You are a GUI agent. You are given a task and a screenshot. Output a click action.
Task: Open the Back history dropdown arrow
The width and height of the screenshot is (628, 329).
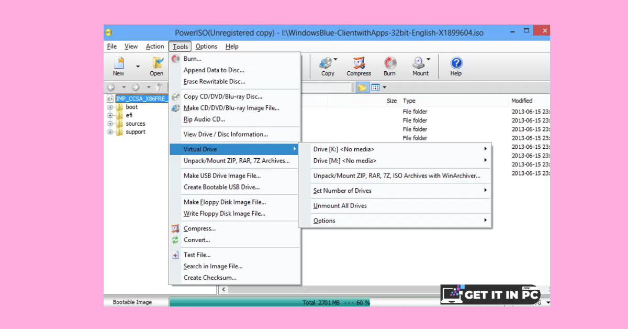click(x=124, y=87)
